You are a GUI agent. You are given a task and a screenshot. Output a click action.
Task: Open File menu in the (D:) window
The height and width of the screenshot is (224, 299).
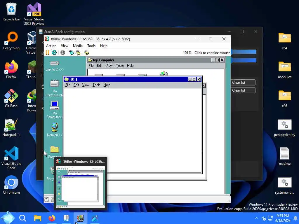[x=68, y=85]
